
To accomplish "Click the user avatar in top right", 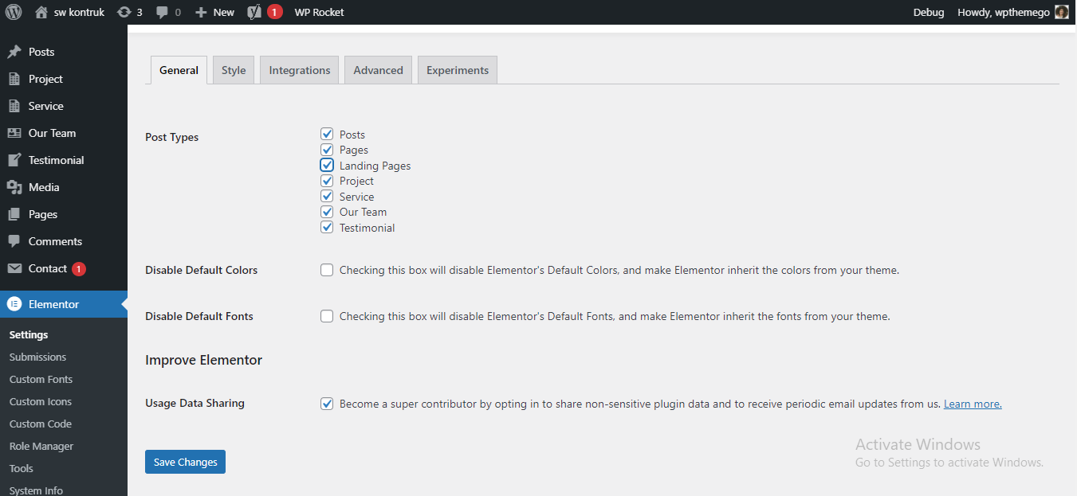I will pos(1062,12).
